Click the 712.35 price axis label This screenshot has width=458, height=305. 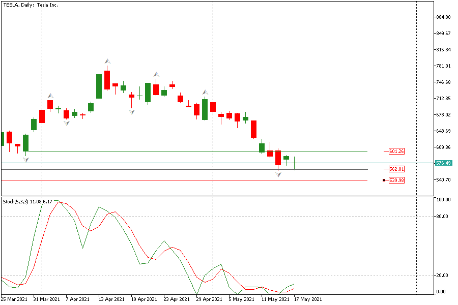(x=443, y=99)
